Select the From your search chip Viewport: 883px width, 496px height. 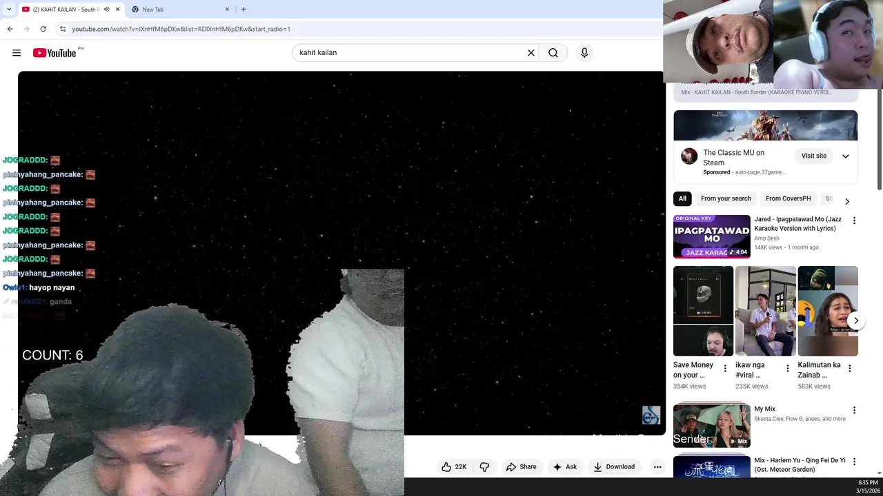726,198
